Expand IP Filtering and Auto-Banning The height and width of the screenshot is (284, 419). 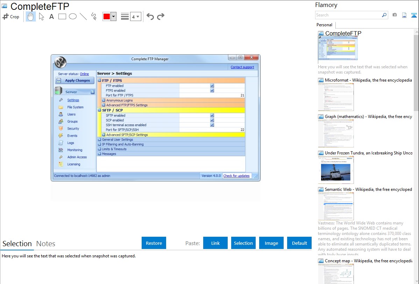pos(99,144)
